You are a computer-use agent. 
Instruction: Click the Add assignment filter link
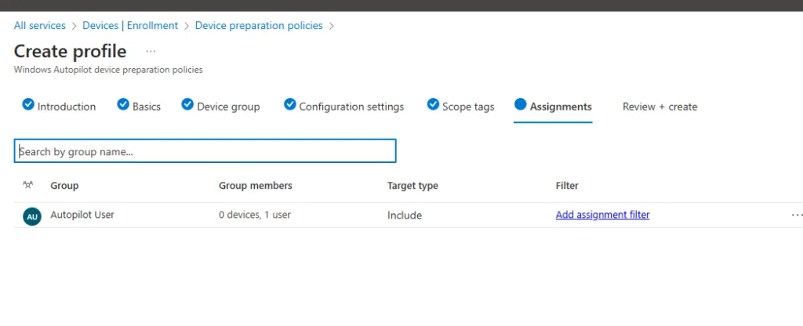coord(602,215)
